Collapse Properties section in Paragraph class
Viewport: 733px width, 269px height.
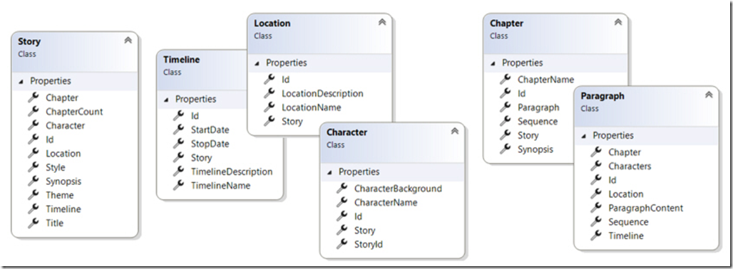[x=583, y=136]
